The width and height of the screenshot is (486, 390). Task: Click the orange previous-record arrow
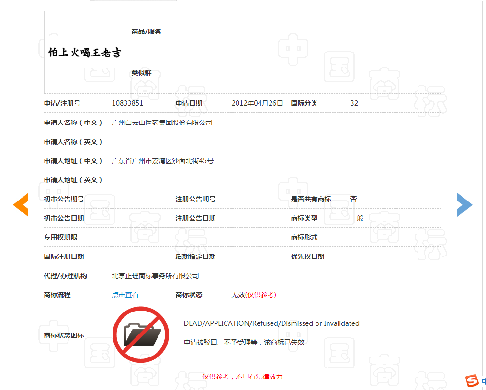click(21, 205)
